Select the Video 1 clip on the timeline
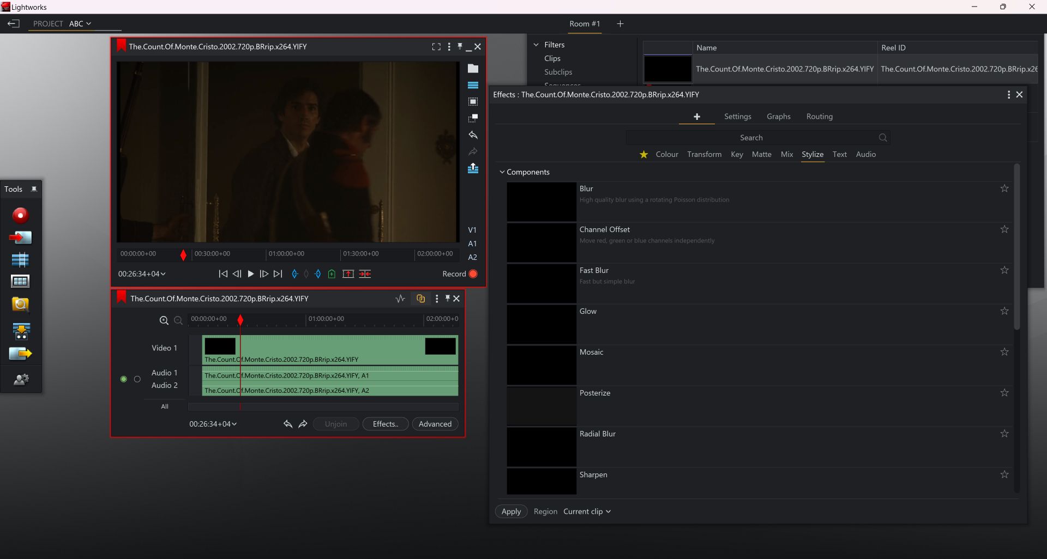This screenshot has width=1047, height=559. pyautogui.click(x=330, y=350)
